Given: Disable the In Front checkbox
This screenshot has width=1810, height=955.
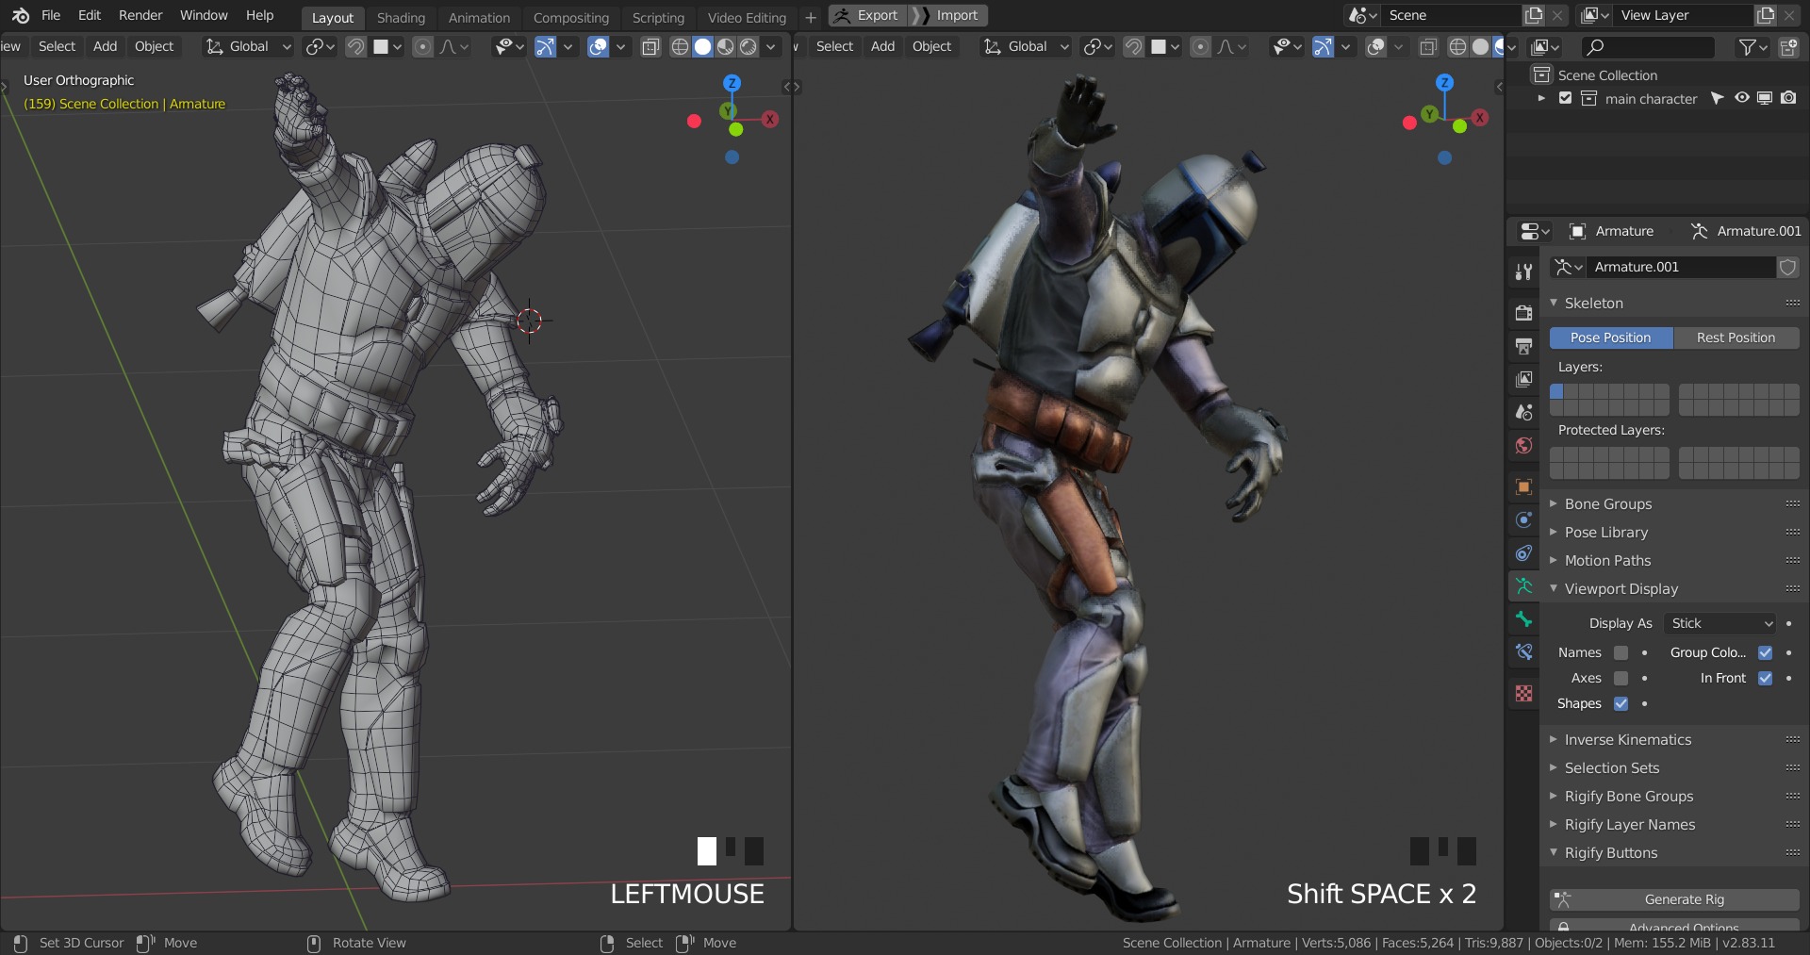Looking at the screenshot, I should [1765, 678].
